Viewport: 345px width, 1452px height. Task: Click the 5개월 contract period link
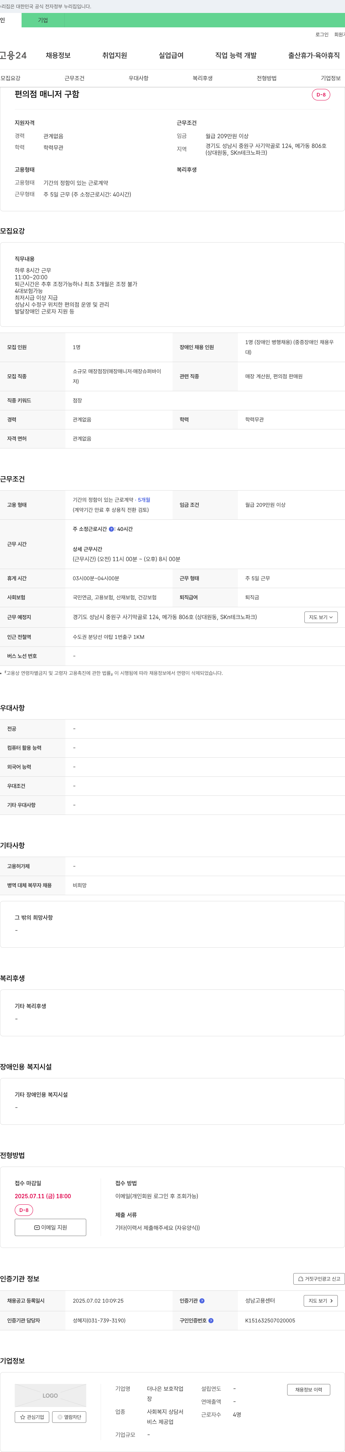(x=144, y=499)
